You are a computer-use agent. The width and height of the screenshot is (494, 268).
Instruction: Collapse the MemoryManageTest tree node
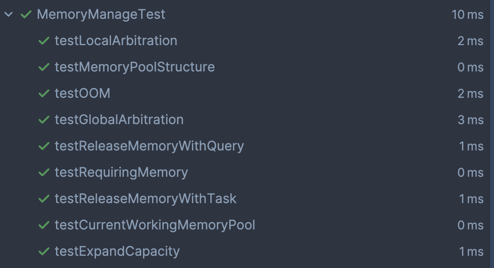pyautogui.click(x=8, y=14)
